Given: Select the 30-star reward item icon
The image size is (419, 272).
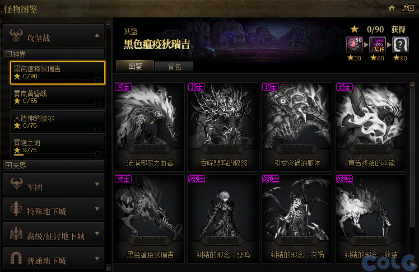Looking at the screenshot, I should pyautogui.click(x=355, y=45).
